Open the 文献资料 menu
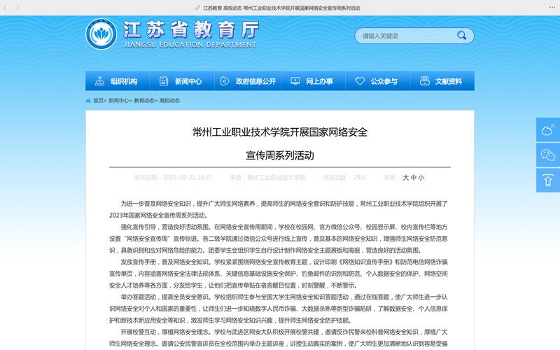This screenshot has height=350, width=560. pos(442,81)
